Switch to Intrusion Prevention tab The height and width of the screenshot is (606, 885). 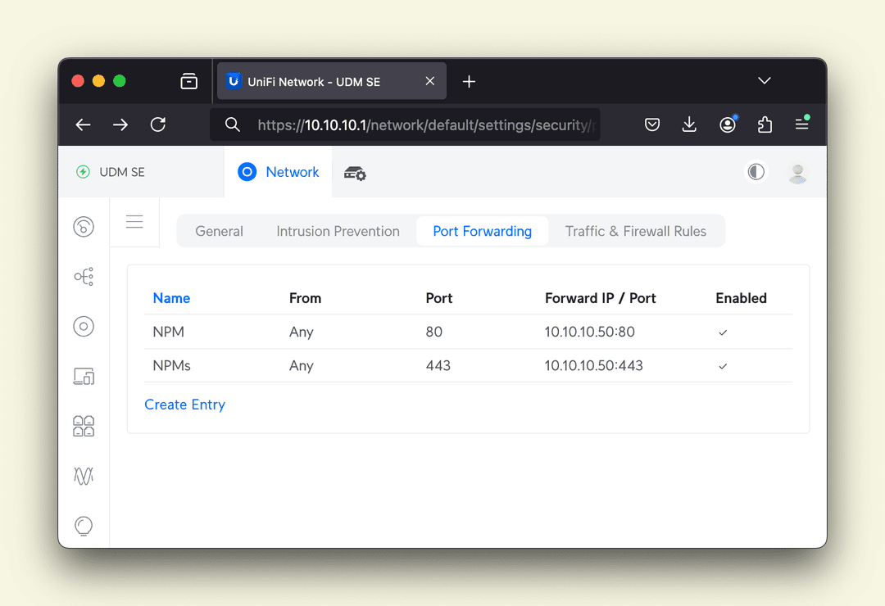coord(338,231)
